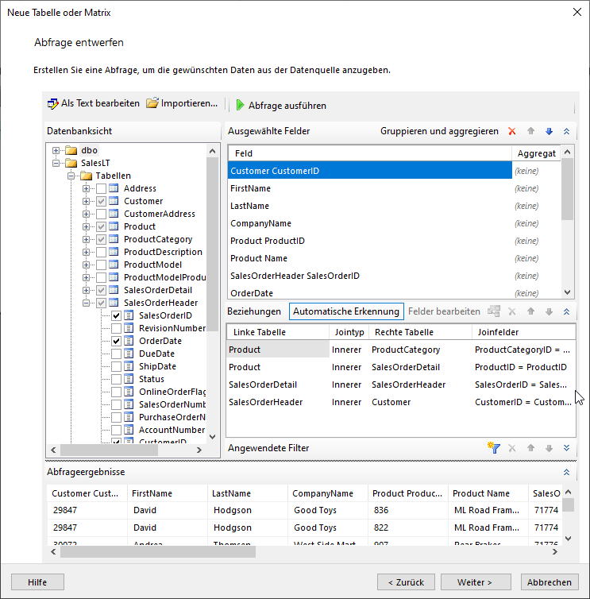This screenshot has width=590, height=599.
Task: Expand the dbo schema node
Action: (56, 150)
